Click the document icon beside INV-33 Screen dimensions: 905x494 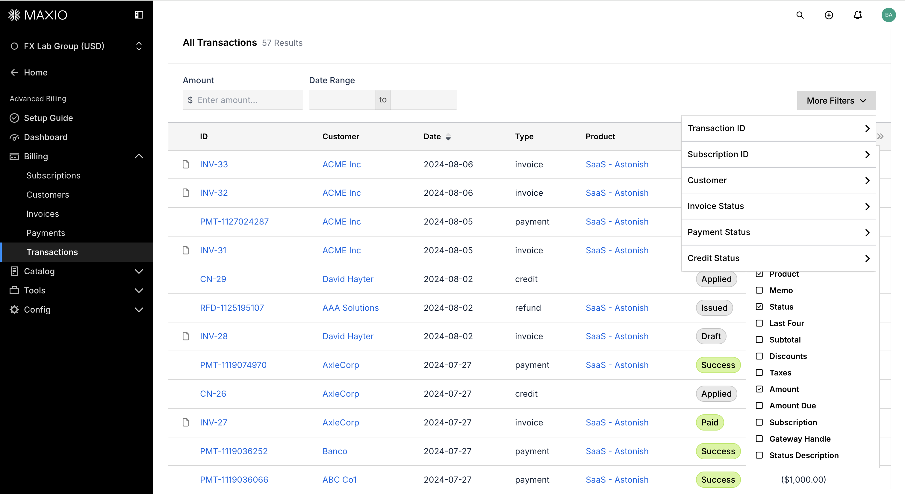pyautogui.click(x=186, y=164)
